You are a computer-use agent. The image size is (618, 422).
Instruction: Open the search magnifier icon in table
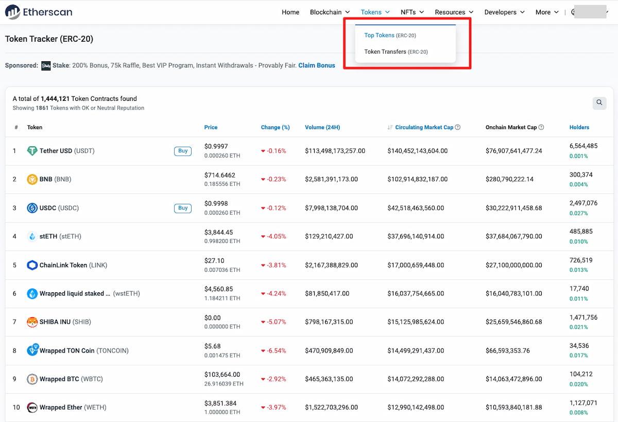pos(599,103)
